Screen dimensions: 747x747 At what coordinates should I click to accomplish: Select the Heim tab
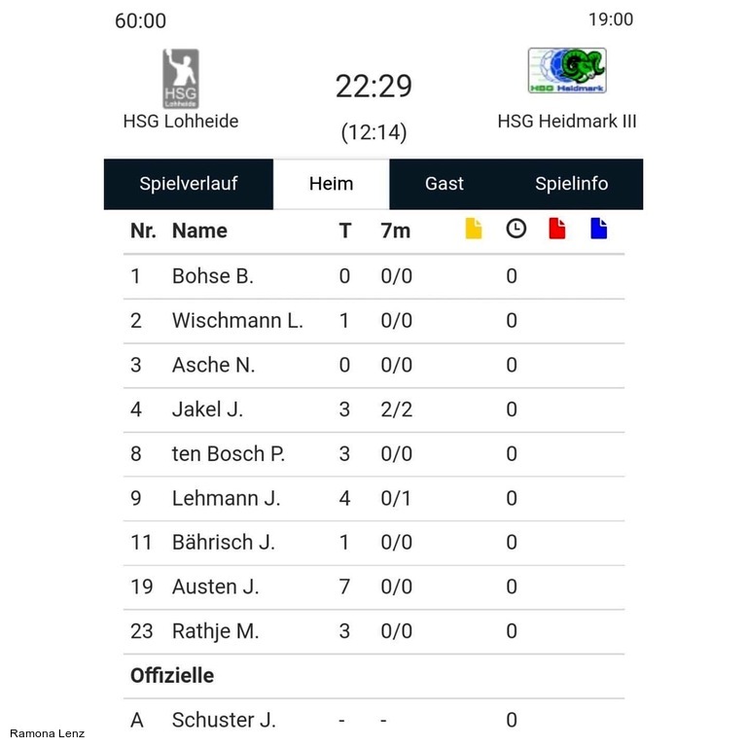[x=331, y=184]
